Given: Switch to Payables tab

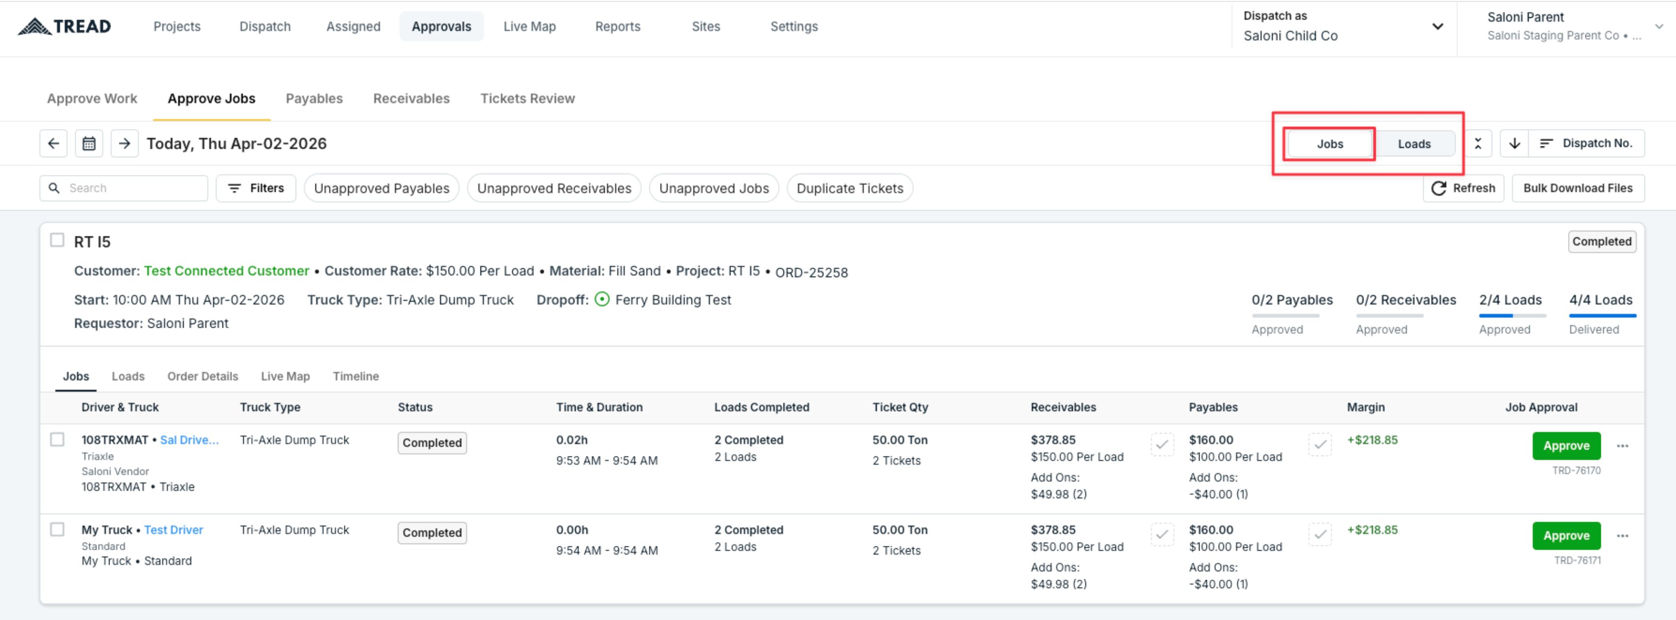Looking at the screenshot, I should pyautogui.click(x=314, y=98).
